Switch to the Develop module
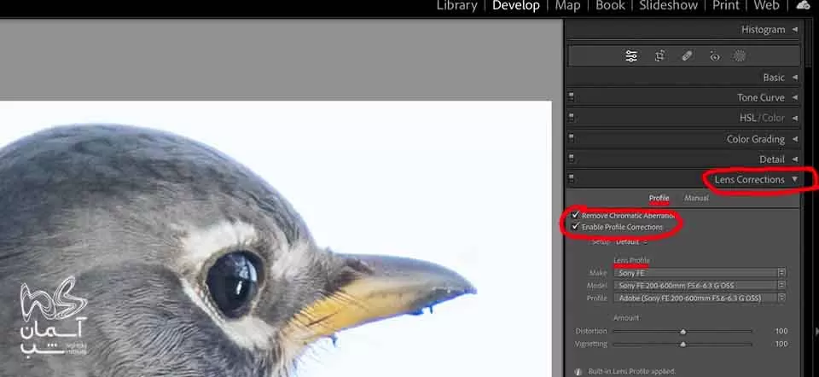Screen dimensions: 819x377 tap(516, 6)
